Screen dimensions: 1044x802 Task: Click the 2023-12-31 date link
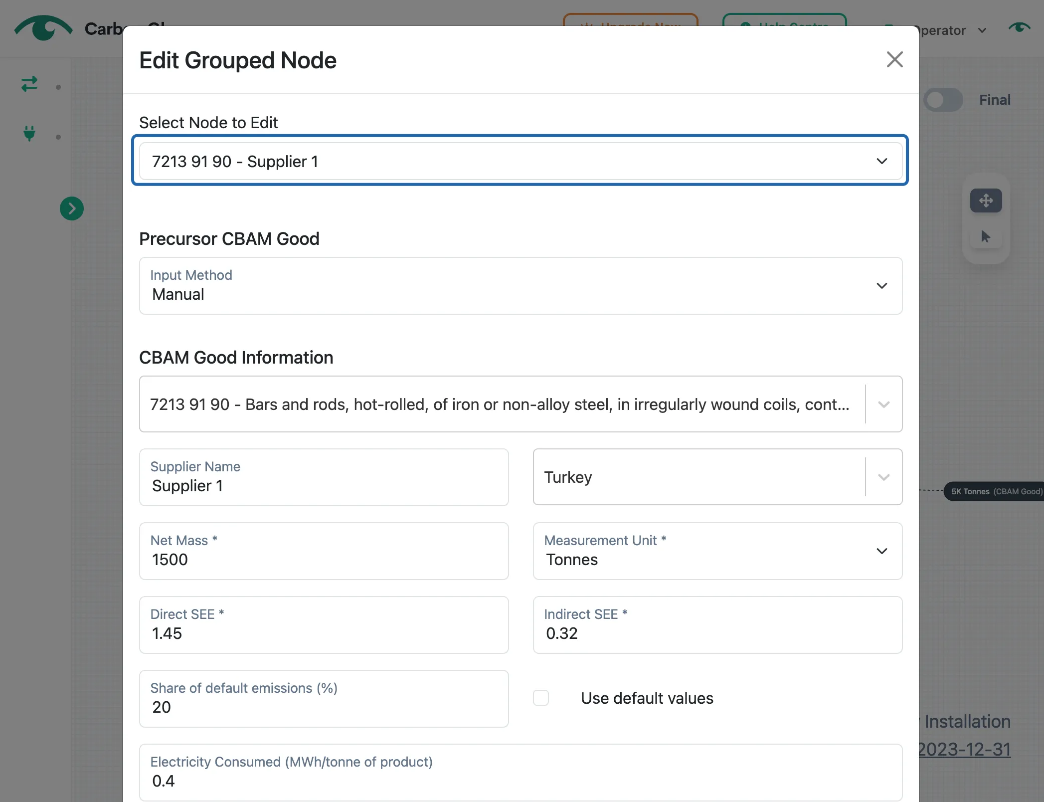(x=964, y=749)
